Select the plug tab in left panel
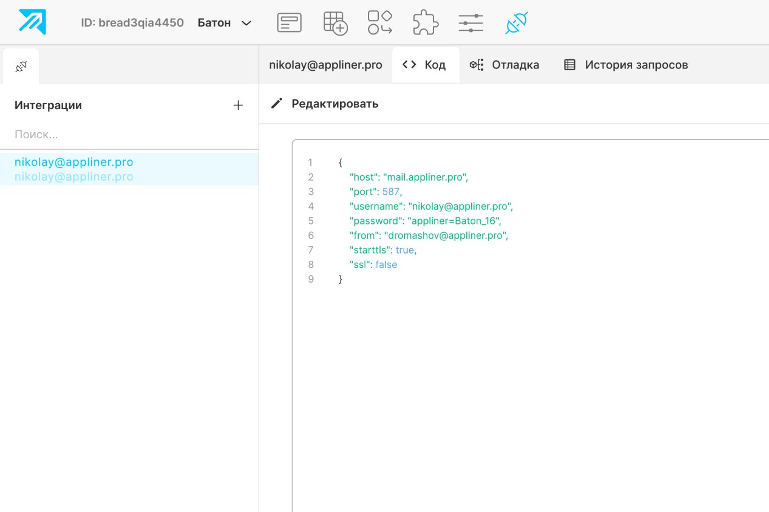This screenshot has width=769, height=512. (21, 66)
